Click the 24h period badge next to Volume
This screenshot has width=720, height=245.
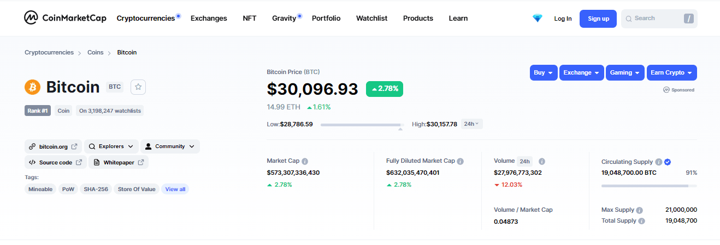(525, 162)
